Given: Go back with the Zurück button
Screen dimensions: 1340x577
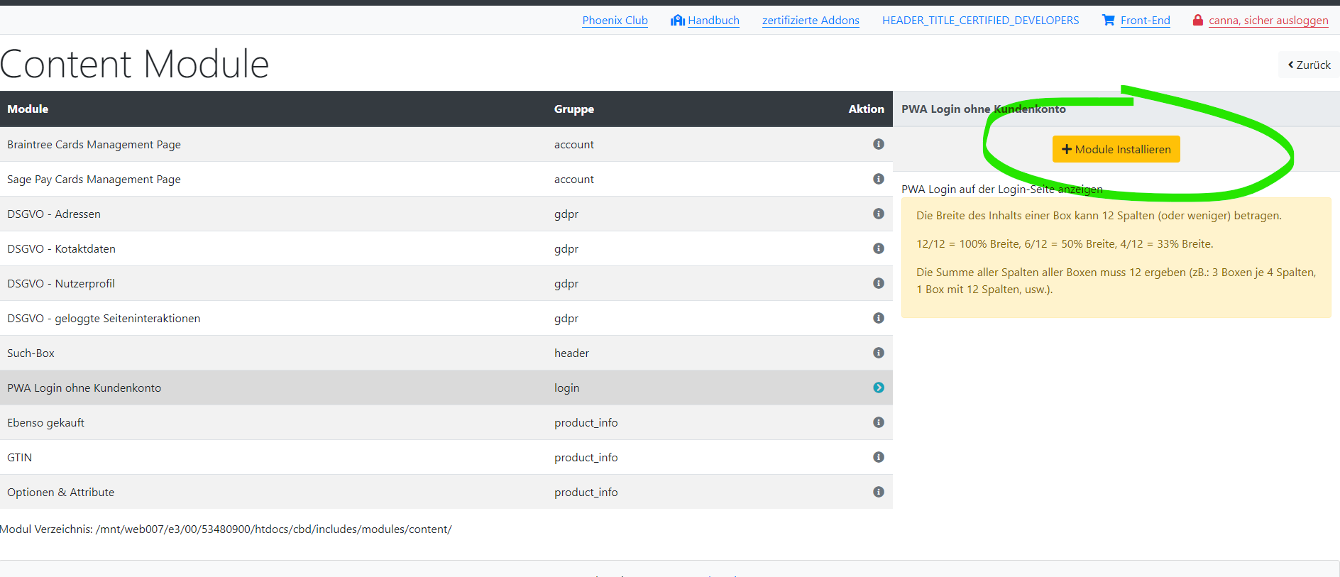Looking at the screenshot, I should tap(1309, 65).
